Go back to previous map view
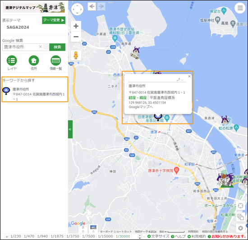 click(x=92, y=6)
